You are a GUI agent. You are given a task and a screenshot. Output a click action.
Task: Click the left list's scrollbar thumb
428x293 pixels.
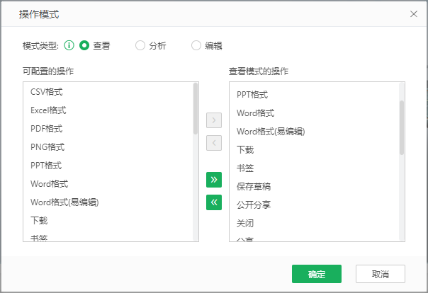pos(196,108)
